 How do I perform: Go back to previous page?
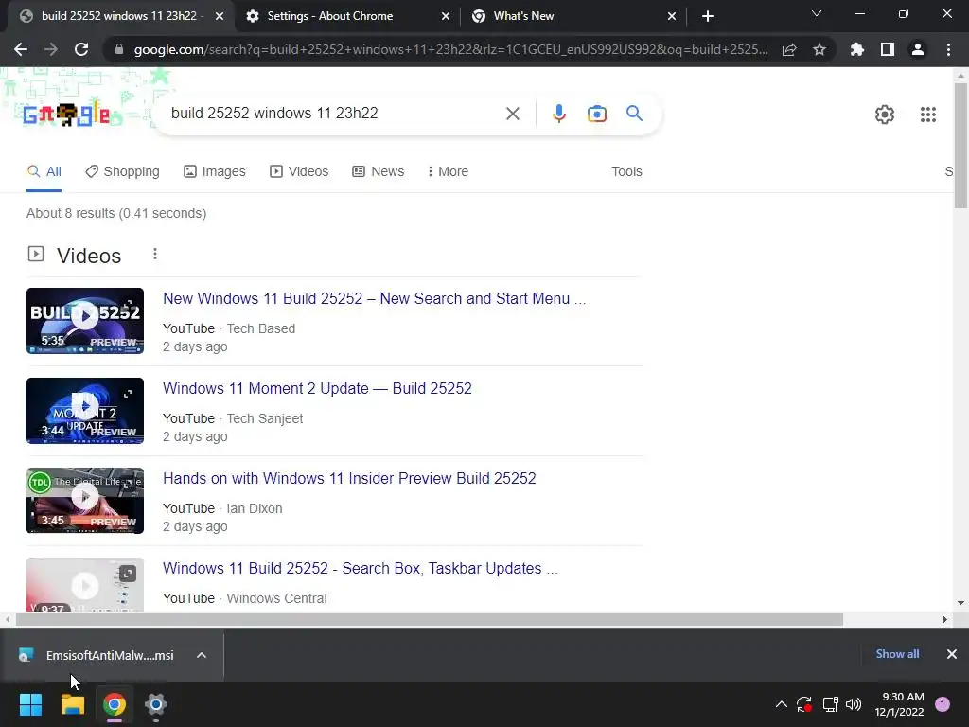21,49
